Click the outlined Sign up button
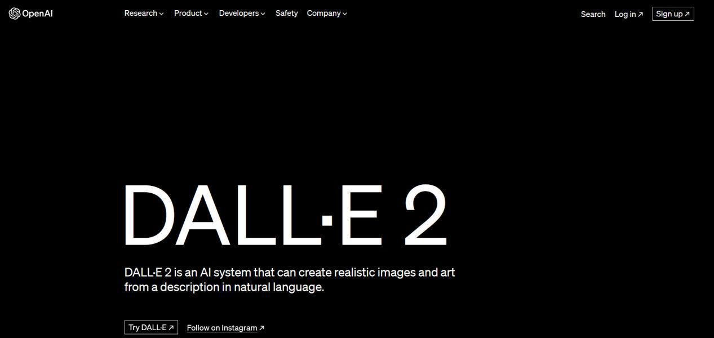Viewport: 714px width, 338px height. click(673, 14)
